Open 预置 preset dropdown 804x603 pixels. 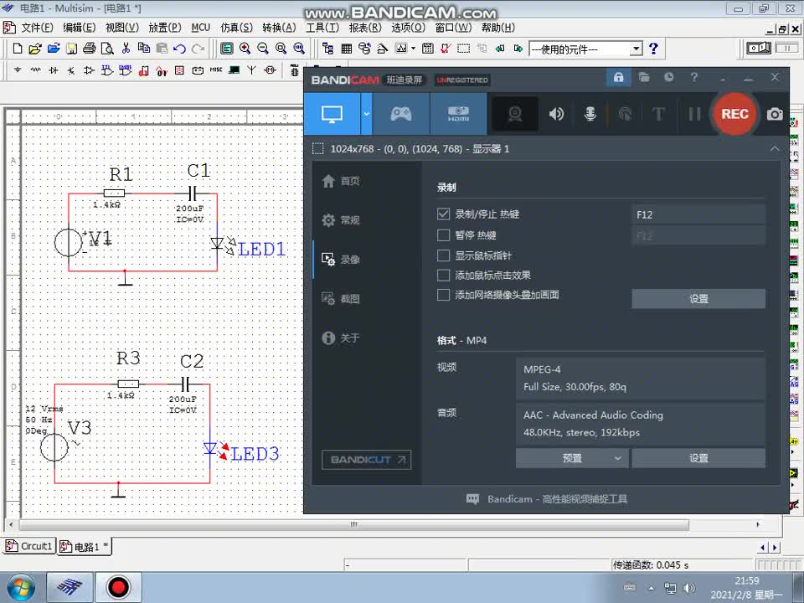coord(572,458)
